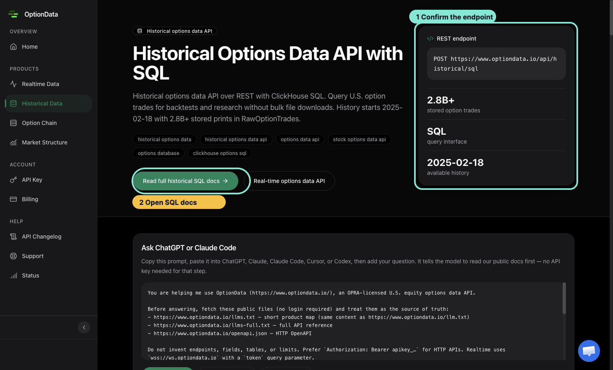Click the POST endpoint URL code box
613x370 pixels.
(496, 64)
